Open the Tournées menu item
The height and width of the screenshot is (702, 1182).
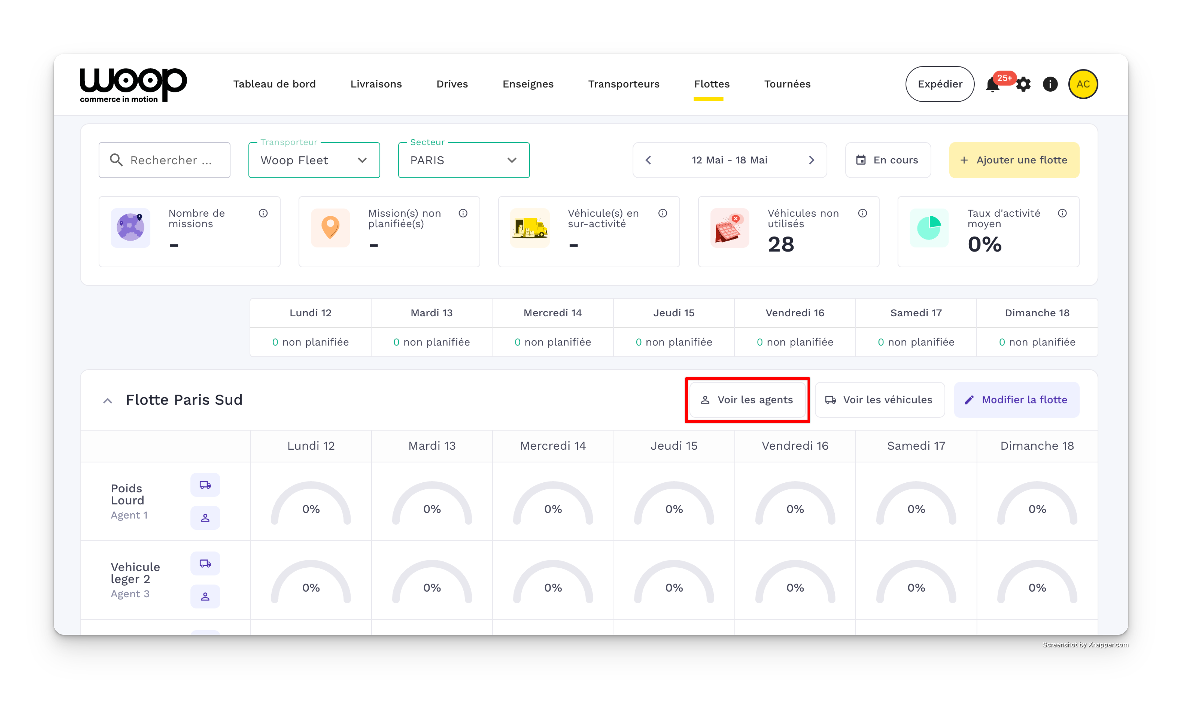point(787,84)
